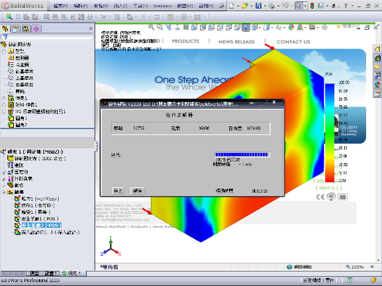This screenshot has height=286, width=382.
Task: Open the View Palette task pane icon
Action: [377, 75]
